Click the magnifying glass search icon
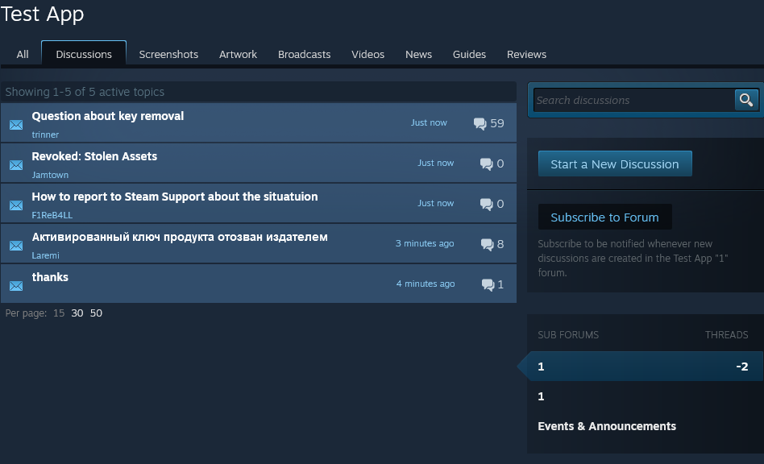This screenshot has width=764, height=464. pyautogui.click(x=746, y=100)
